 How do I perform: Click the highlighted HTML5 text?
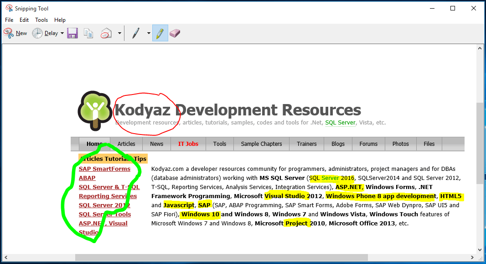pos(450,196)
